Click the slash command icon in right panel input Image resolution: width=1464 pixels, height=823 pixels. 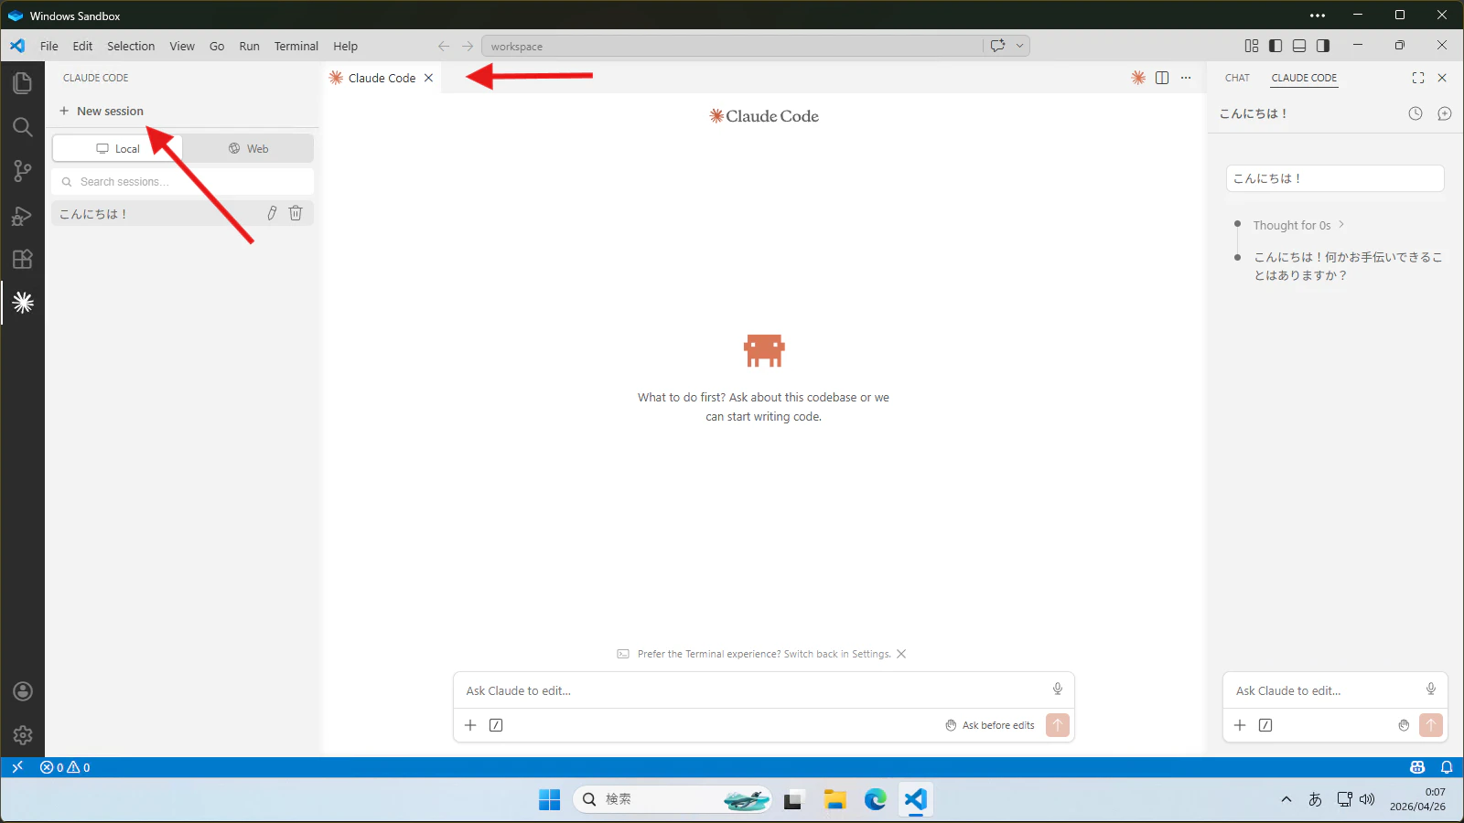pos(1265,725)
